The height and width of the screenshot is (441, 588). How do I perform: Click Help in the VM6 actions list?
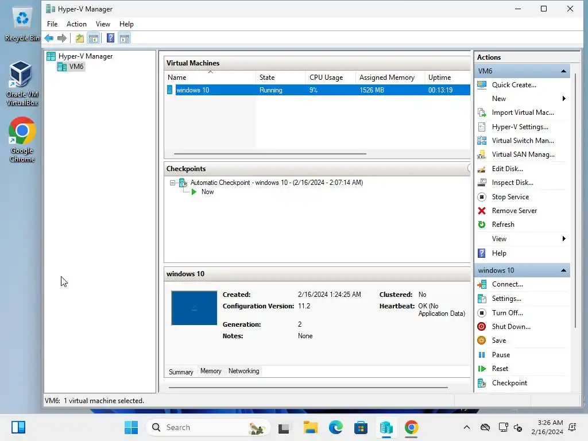(499, 253)
